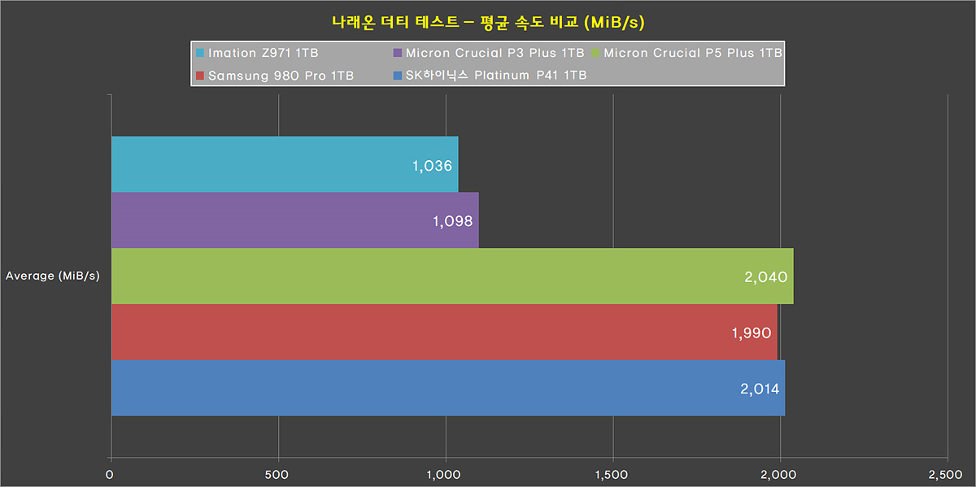Select the 'Imation Z971 1TB' legend label
Screen dimensions: 976x487
click(x=263, y=54)
